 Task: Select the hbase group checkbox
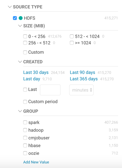point(25,146)
